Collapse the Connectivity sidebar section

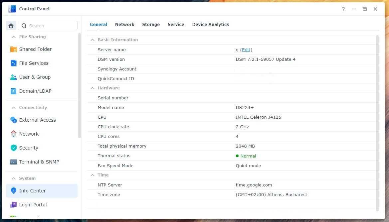coord(14,108)
